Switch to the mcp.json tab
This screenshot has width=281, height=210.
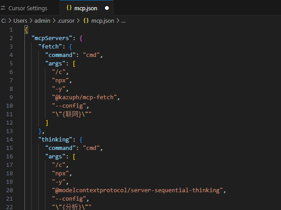pyautogui.click(x=86, y=8)
